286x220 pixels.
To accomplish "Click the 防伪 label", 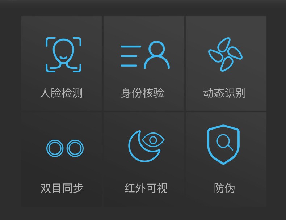I will 224,188.
